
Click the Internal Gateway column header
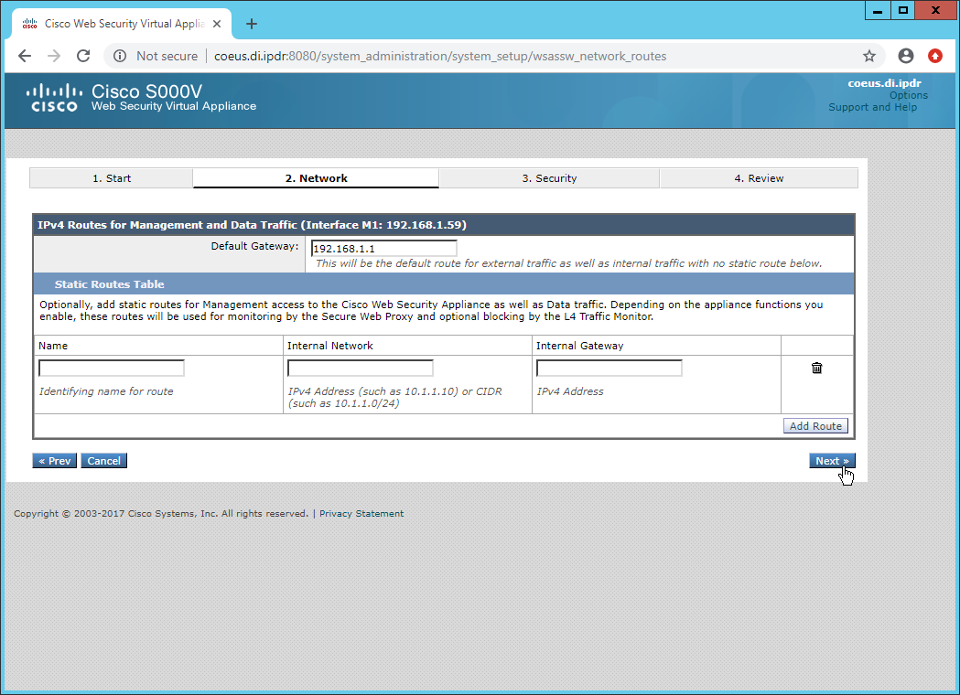[x=580, y=346]
